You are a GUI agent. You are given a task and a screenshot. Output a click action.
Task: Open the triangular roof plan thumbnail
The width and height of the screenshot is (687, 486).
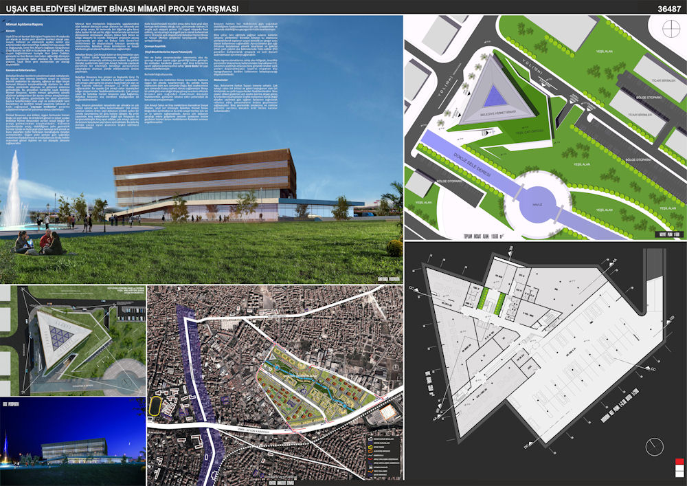click(x=73, y=341)
